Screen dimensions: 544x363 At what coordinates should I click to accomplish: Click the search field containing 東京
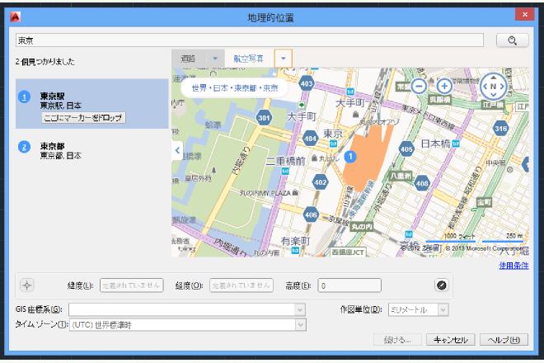pyautogui.click(x=250, y=40)
